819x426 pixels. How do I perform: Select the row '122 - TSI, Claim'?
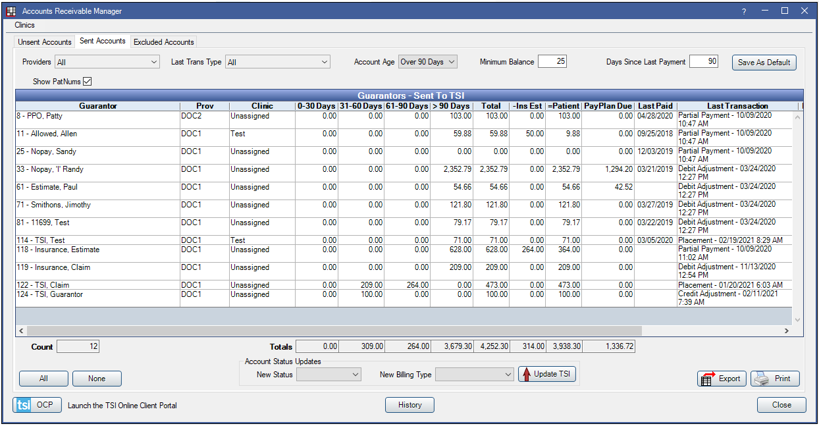pyautogui.click(x=405, y=285)
